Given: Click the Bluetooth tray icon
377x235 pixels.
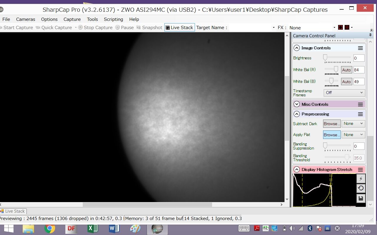Looking at the screenshot, I should [x=310, y=228].
